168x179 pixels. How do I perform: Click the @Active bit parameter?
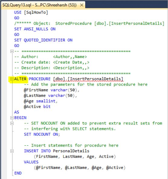point(37,107)
